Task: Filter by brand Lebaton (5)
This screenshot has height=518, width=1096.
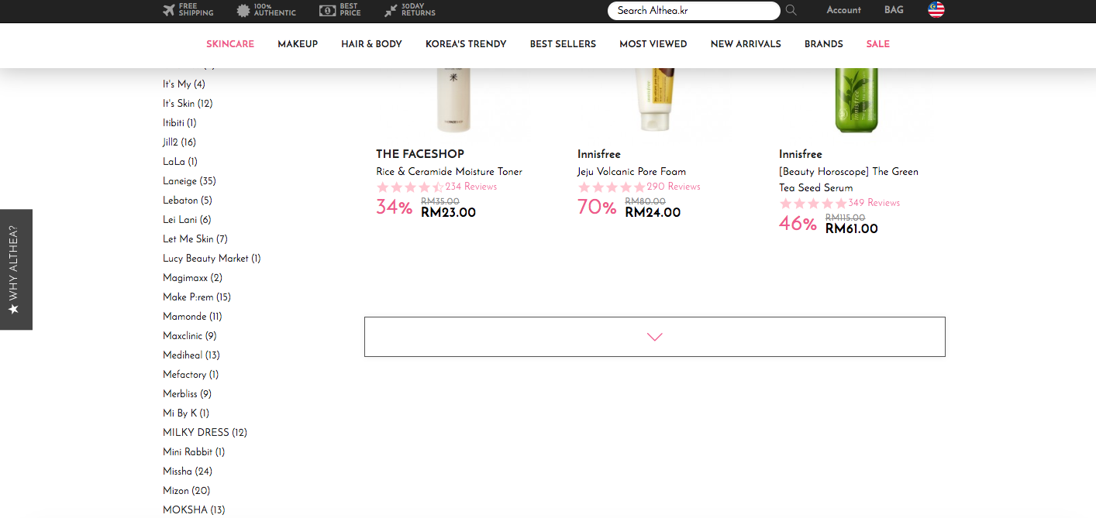Action: tap(187, 201)
